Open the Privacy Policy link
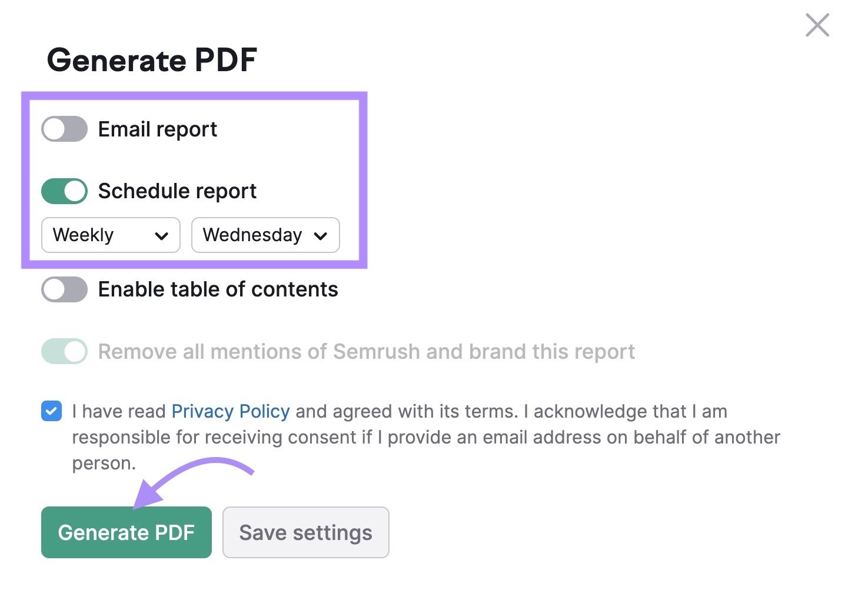This screenshot has width=845, height=600. [x=230, y=411]
